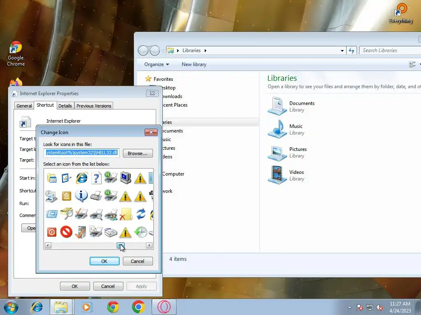Open the Organize dropdown menu

(x=157, y=64)
